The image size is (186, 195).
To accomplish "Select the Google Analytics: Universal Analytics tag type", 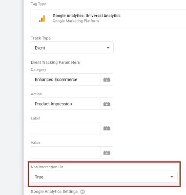I will point(108,19).
